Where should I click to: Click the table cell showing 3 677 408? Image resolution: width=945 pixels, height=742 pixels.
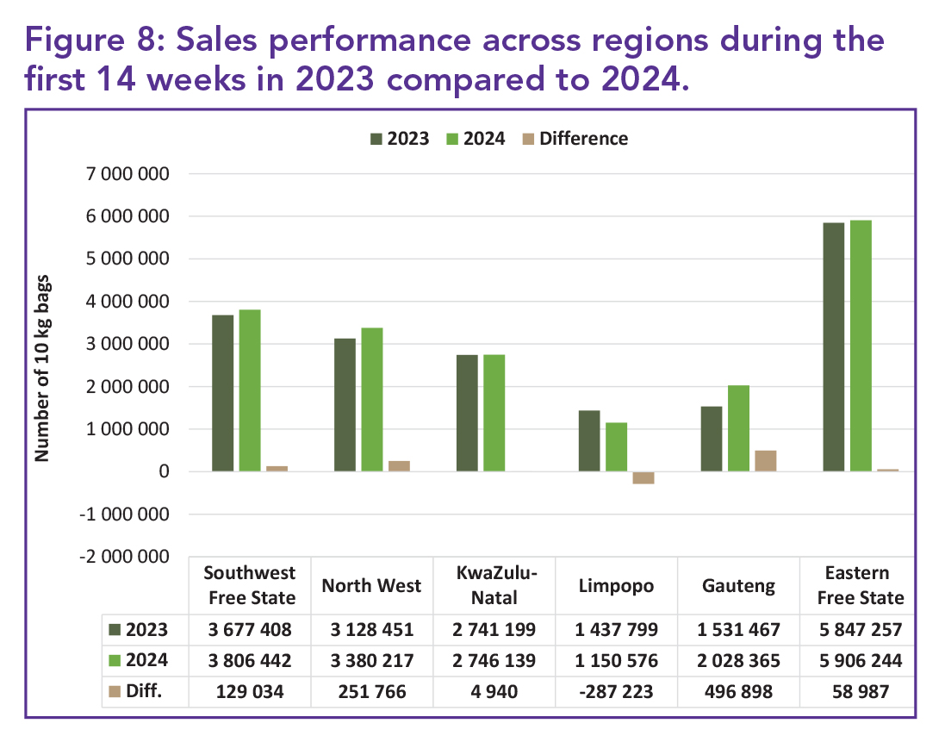[x=250, y=629]
